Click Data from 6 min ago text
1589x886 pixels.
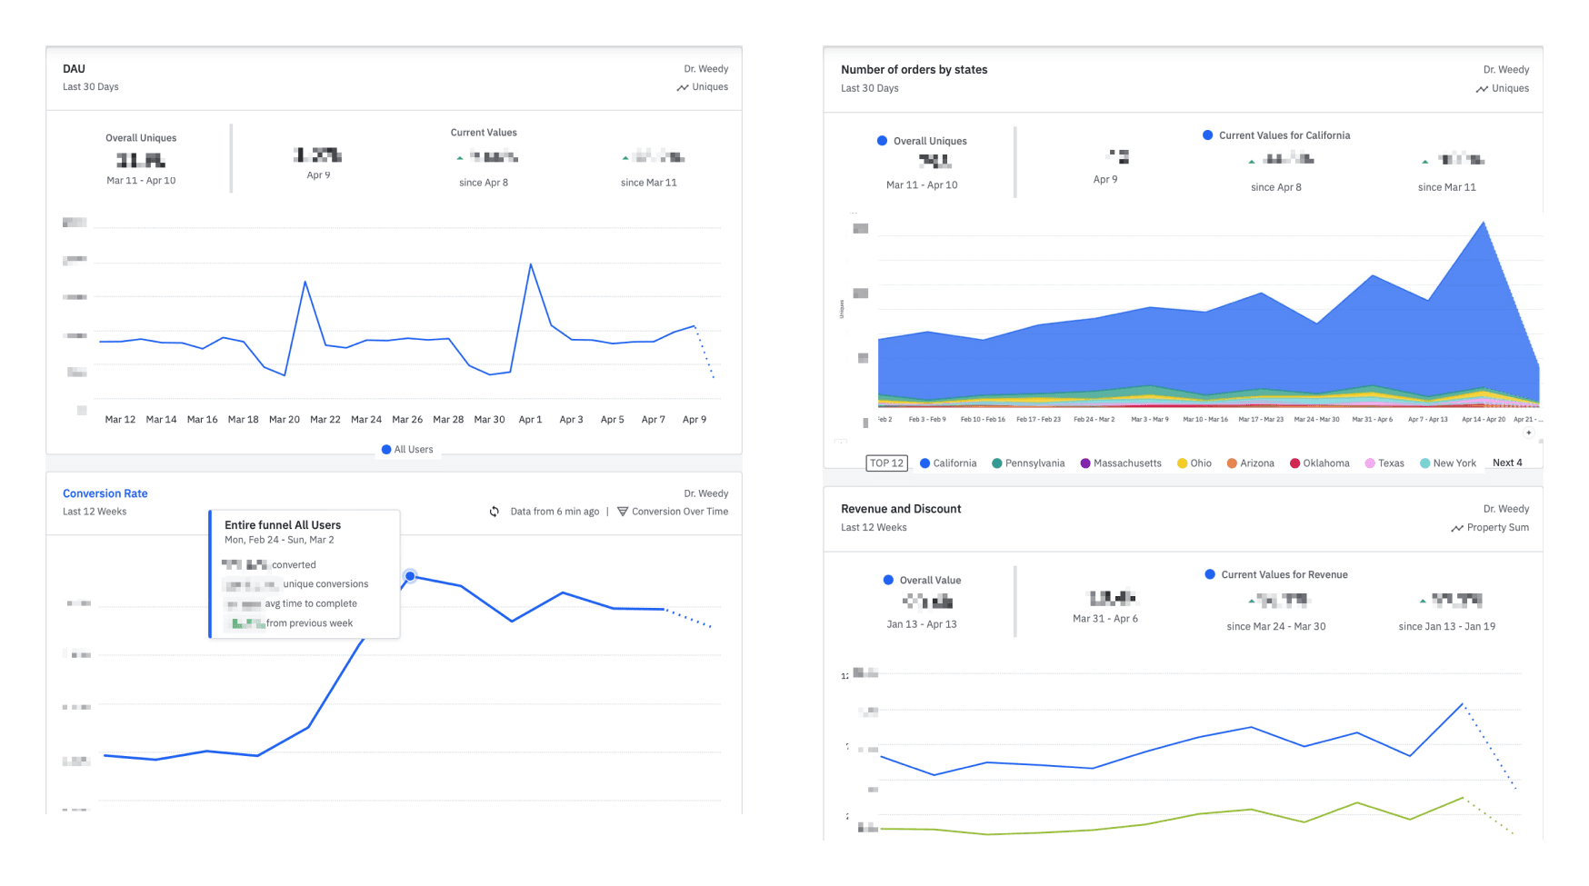pyautogui.click(x=555, y=512)
